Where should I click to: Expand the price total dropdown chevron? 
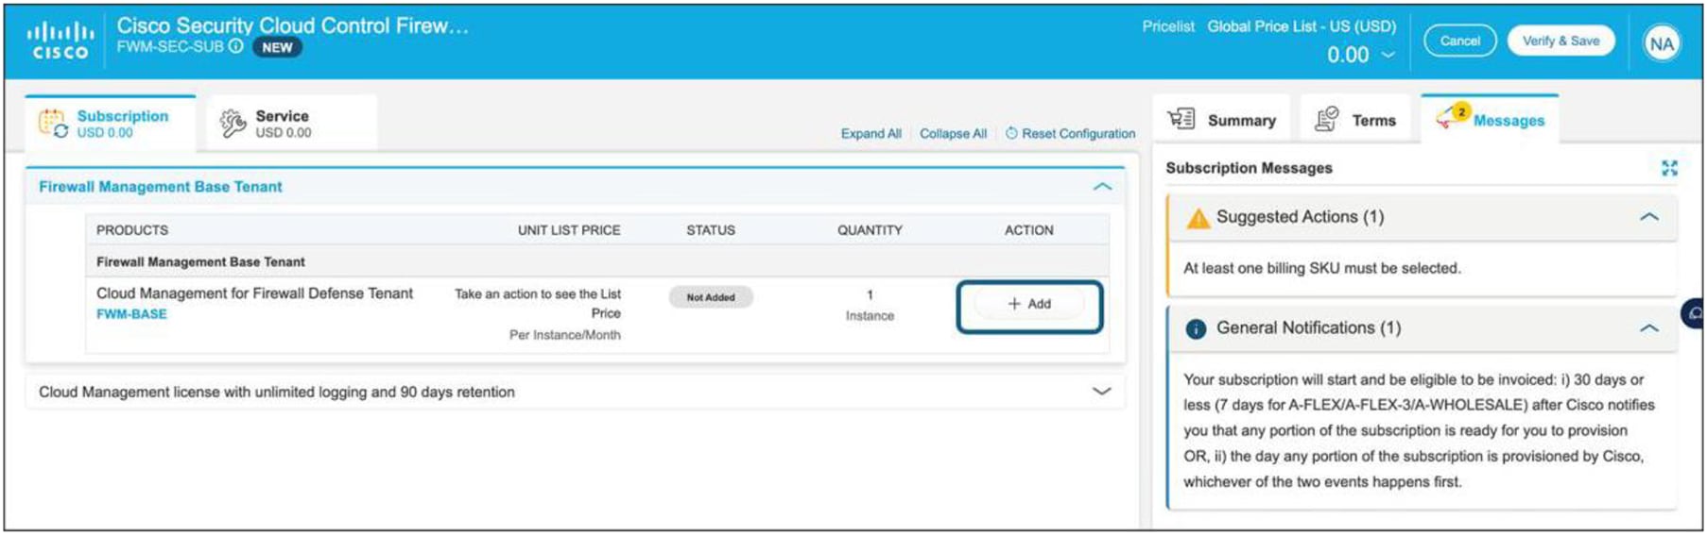pos(1388,55)
